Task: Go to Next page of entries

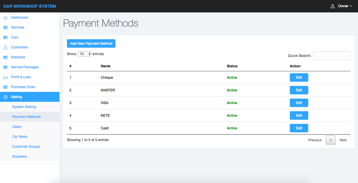Action: point(343,140)
